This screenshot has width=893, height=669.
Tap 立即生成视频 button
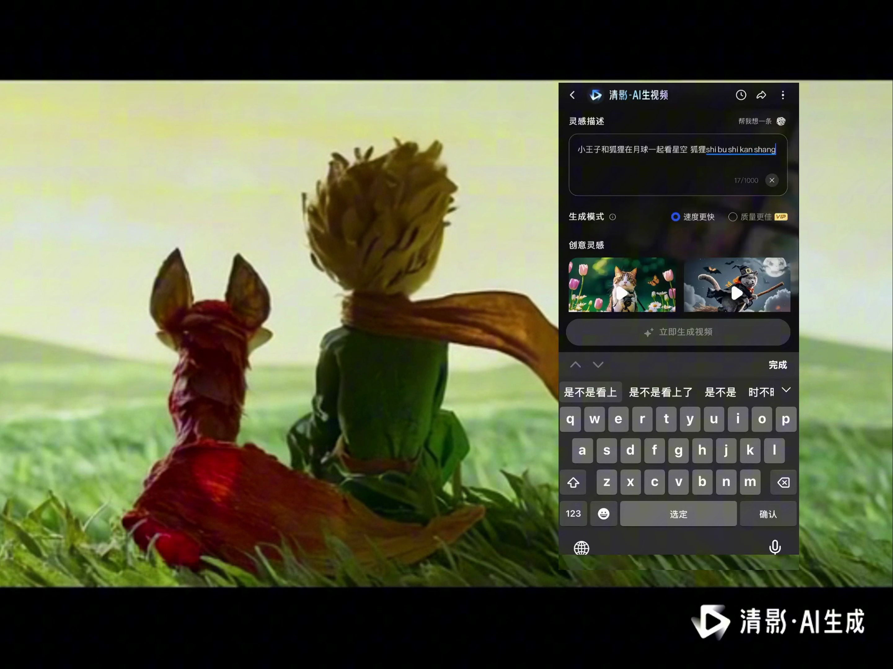(678, 332)
